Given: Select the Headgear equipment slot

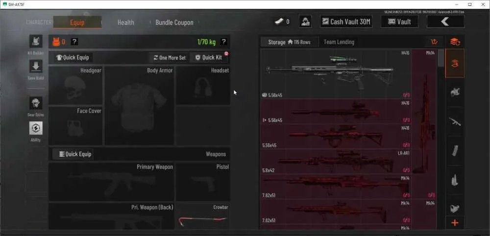Looking at the screenshot, I should (75, 85).
